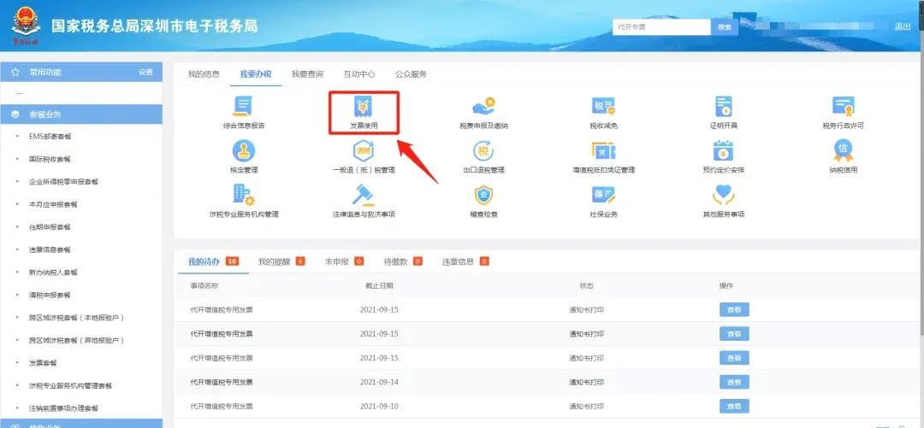924x428 pixels.
Task: Click 设置 link in 常用功能
Action: (x=145, y=73)
